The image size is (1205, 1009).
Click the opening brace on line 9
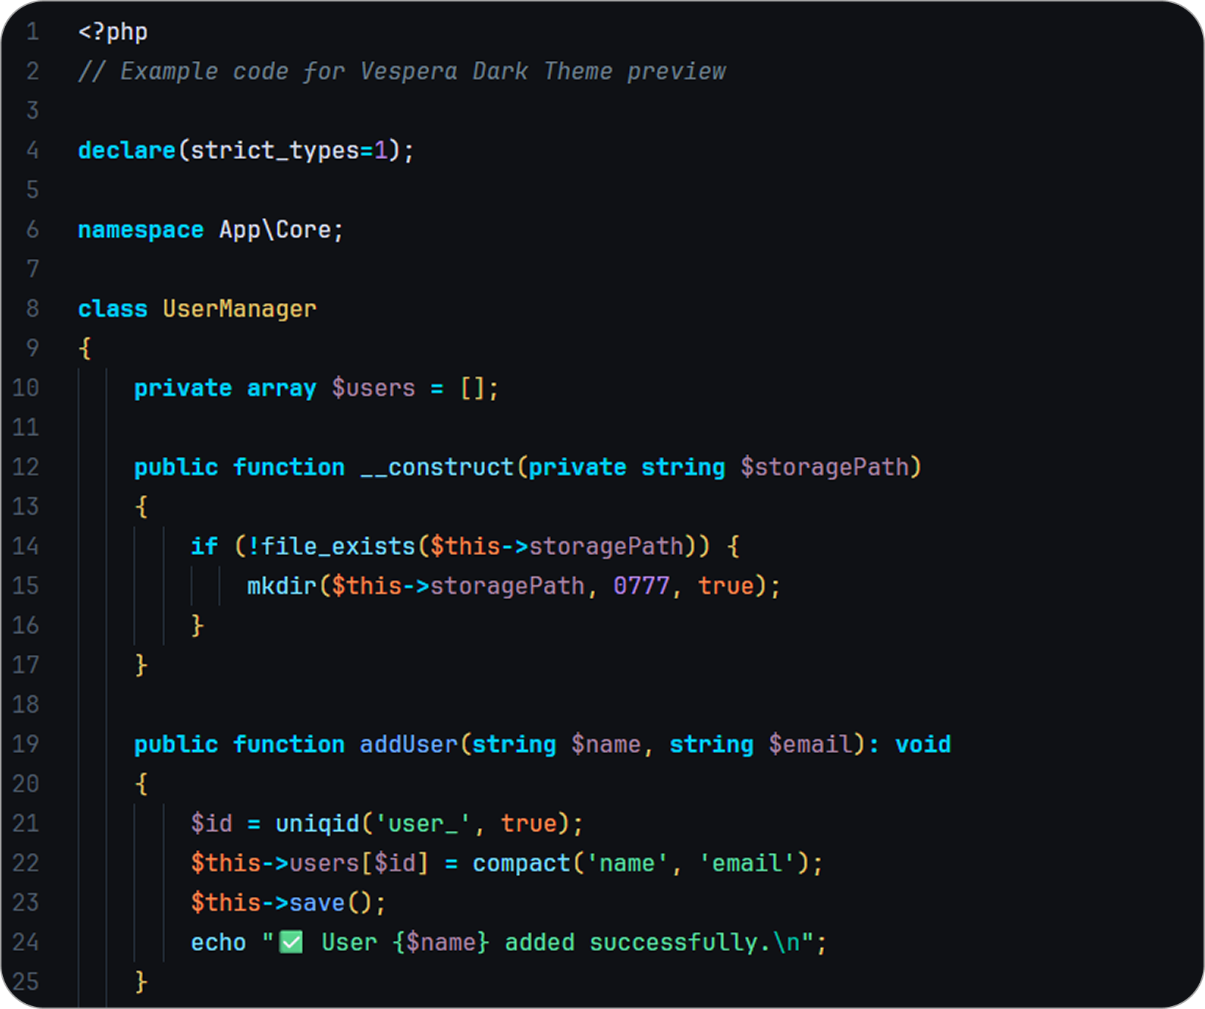click(x=85, y=348)
